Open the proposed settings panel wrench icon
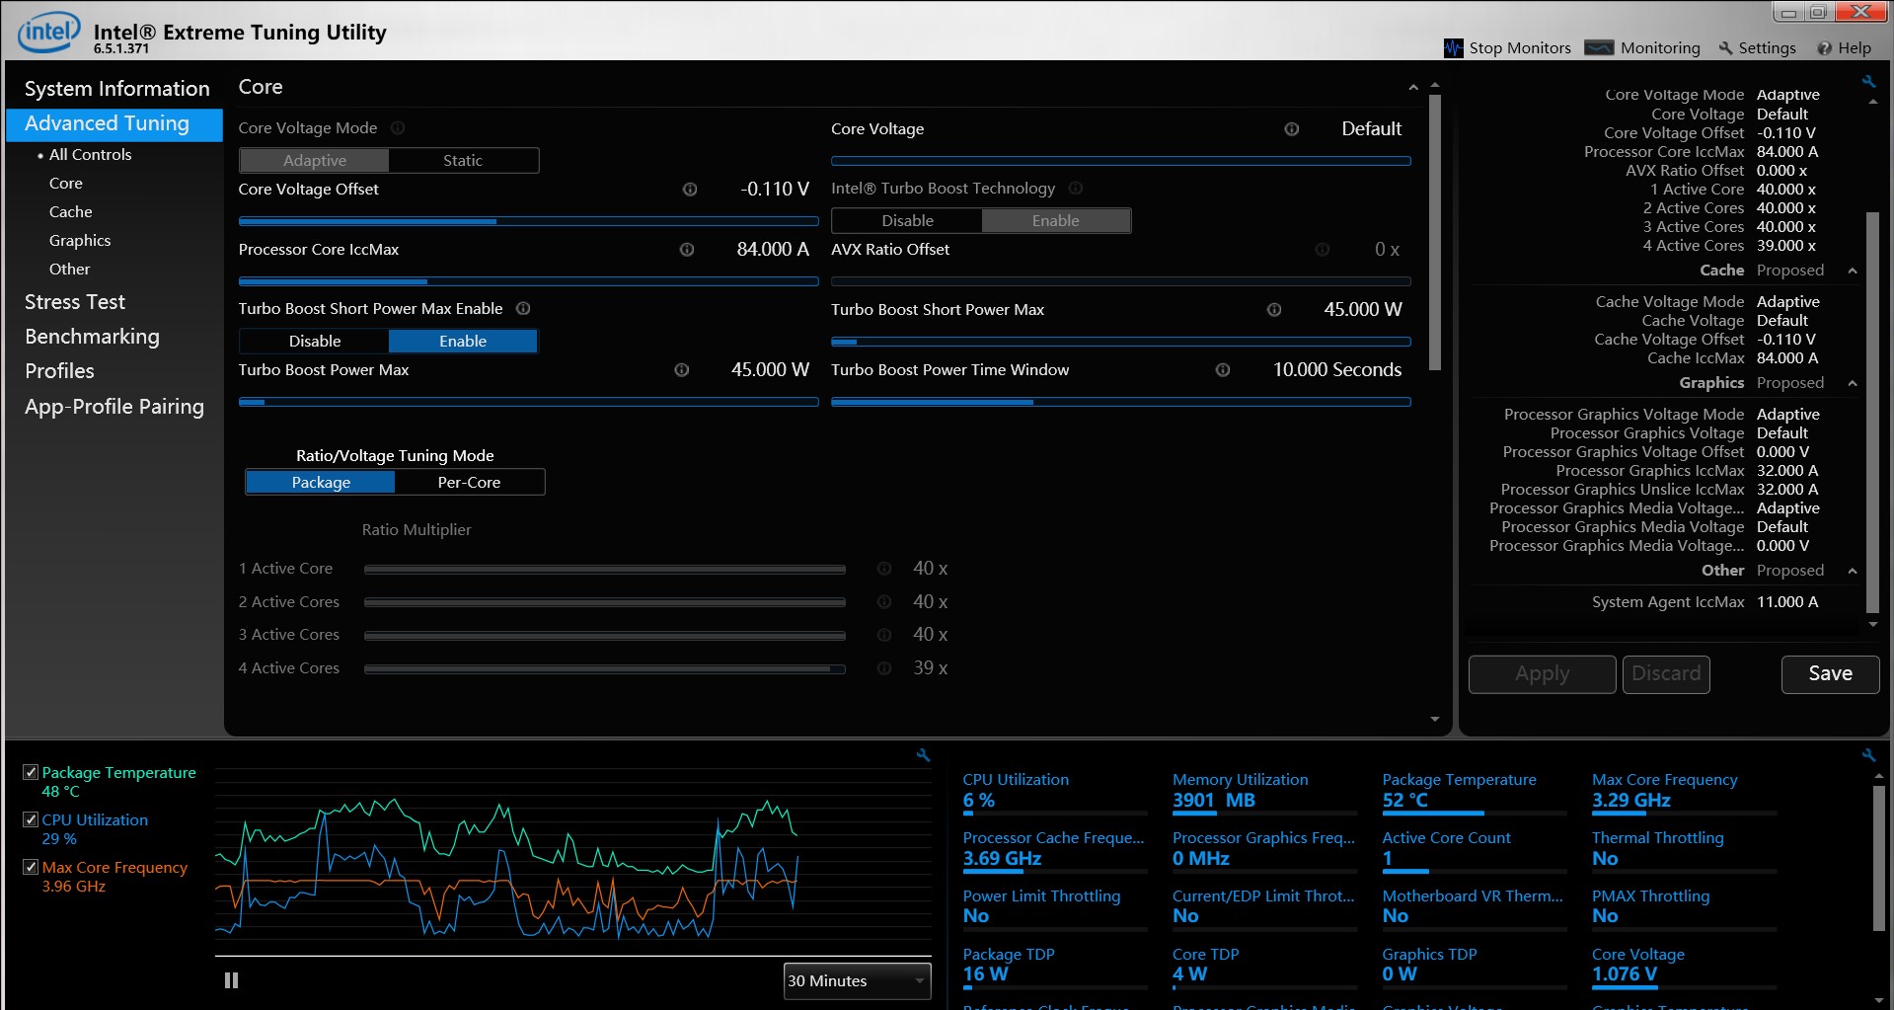Viewport: 1894px width, 1010px height. point(1868,81)
